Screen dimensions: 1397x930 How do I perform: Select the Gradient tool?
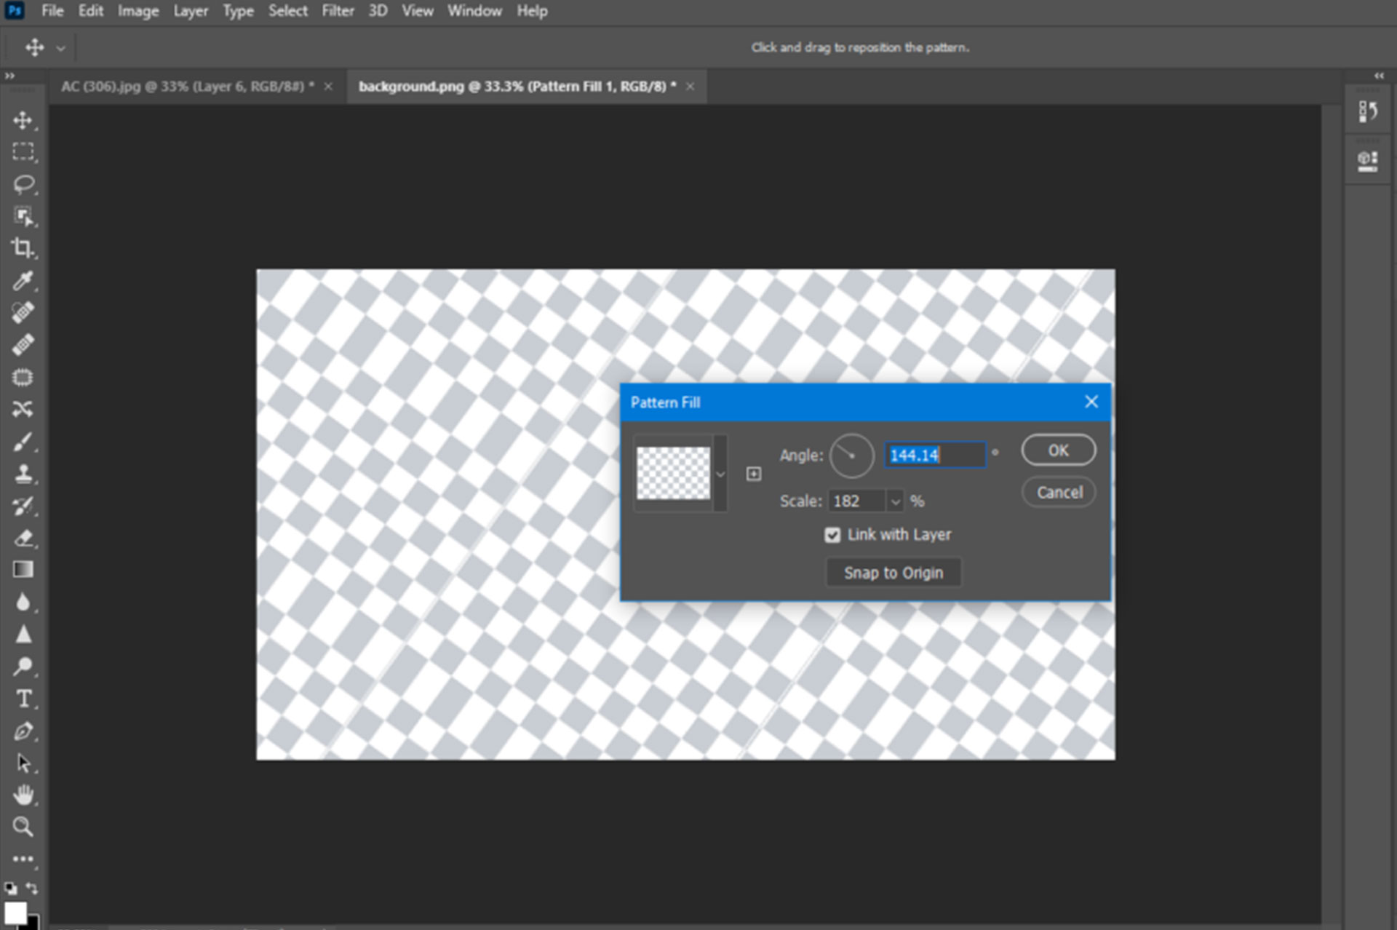(24, 569)
